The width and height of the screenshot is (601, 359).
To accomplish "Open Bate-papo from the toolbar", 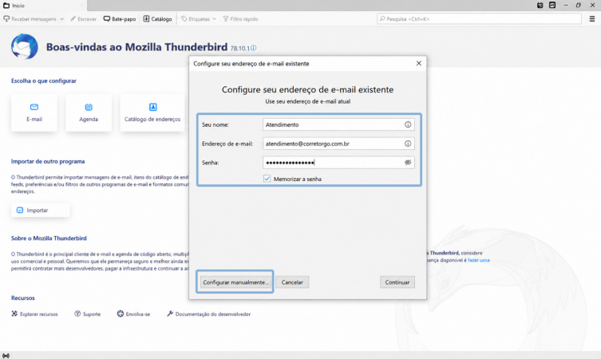I will (x=120, y=19).
